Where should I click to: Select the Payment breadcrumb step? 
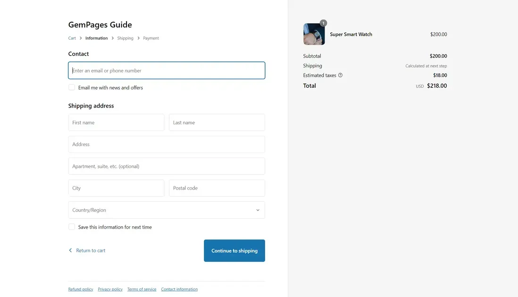pyautogui.click(x=151, y=38)
